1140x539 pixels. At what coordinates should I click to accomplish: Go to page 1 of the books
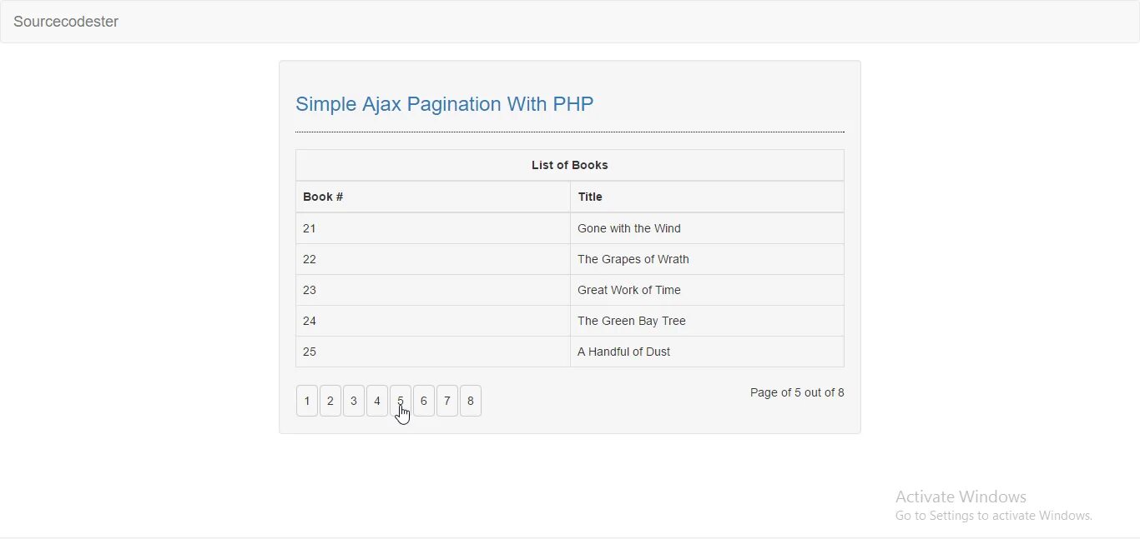click(307, 401)
